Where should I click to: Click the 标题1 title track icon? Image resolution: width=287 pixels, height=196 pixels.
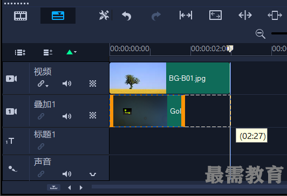click(10, 141)
